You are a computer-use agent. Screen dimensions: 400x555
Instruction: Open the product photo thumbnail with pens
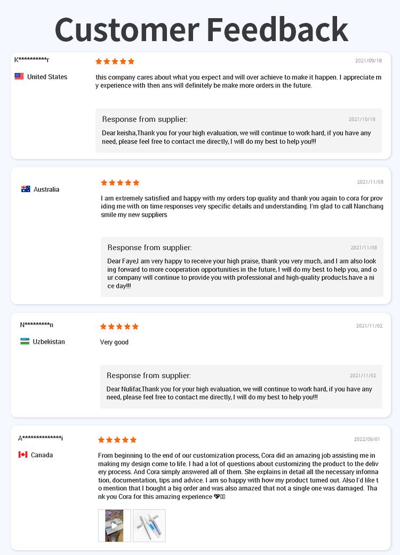[149, 526]
